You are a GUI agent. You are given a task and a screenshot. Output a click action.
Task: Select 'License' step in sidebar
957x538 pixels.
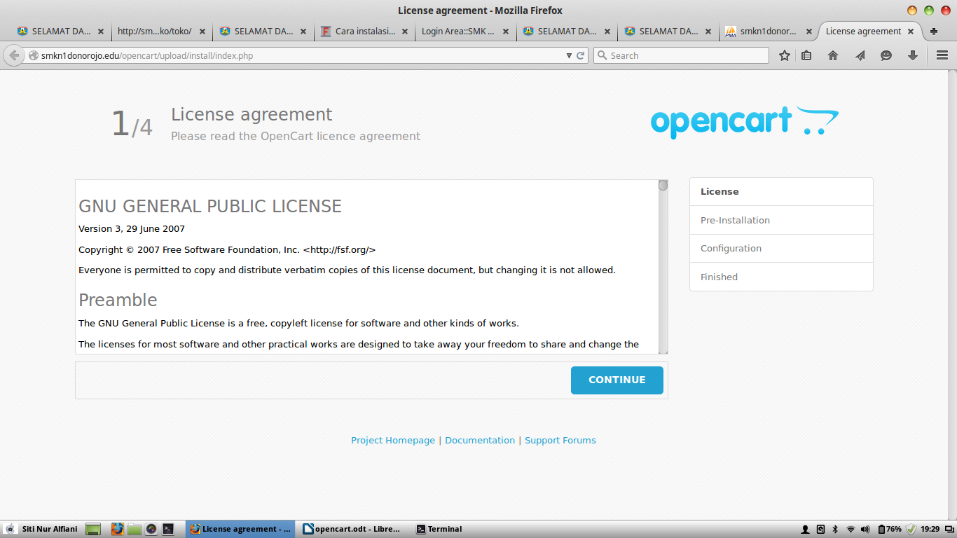(781, 191)
